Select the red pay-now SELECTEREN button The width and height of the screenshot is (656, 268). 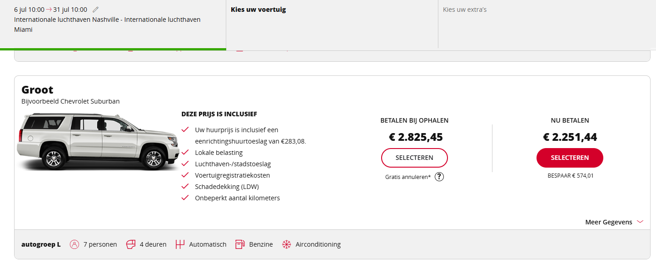(570, 158)
